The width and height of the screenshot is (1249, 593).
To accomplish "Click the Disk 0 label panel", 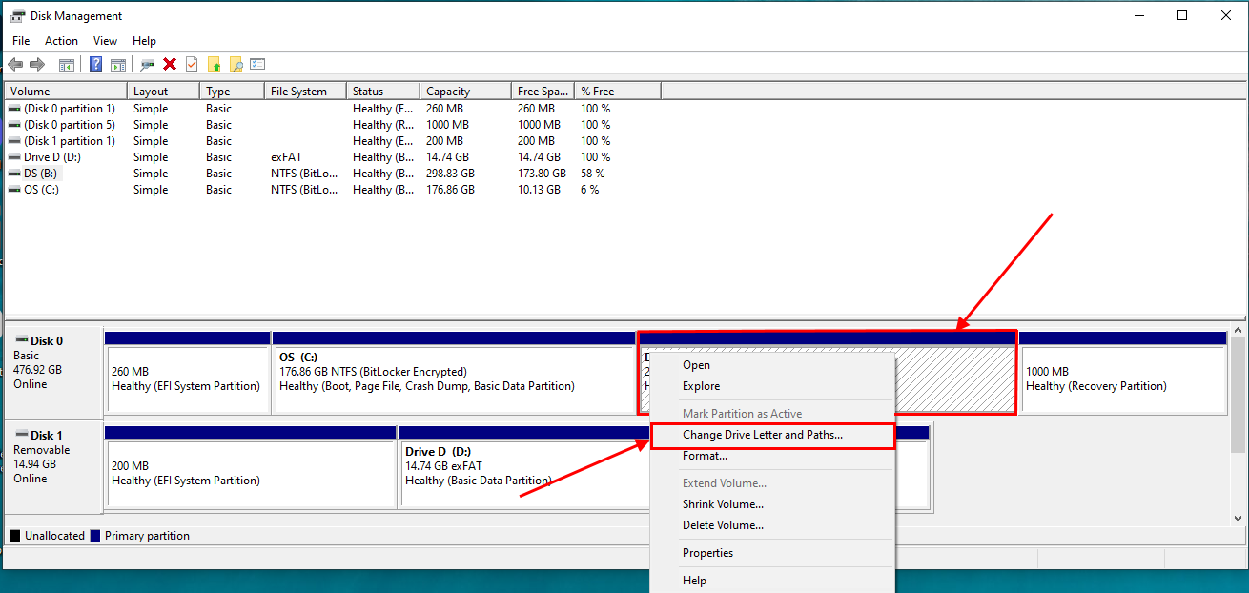I will [x=53, y=374].
